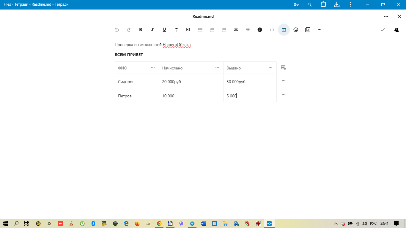Insert an image from toolbar

[308, 30]
